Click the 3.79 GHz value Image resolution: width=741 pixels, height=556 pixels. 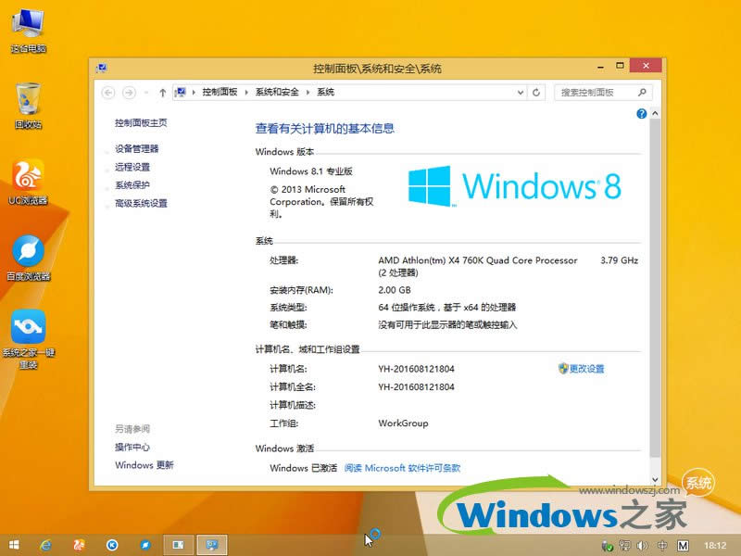[x=619, y=260]
